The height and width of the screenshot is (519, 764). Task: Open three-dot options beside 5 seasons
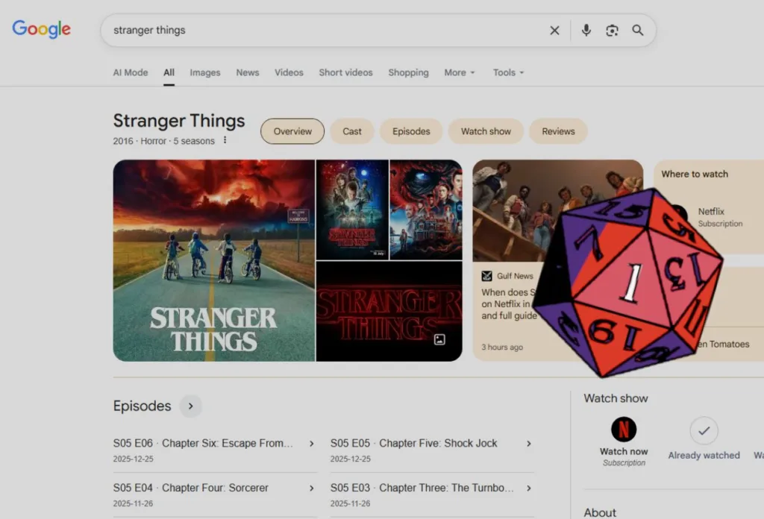[x=225, y=141]
